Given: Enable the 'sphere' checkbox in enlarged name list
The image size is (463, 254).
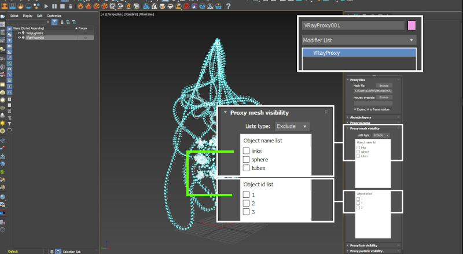Looking at the screenshot, I should tap(247, 159).
